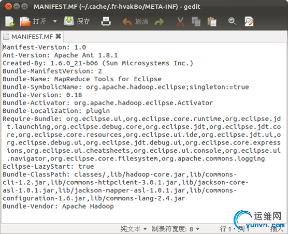Viewport: 288px width, 234px height.
Task: Open the 纯文本 language dropdown
Action: (134, 229)
